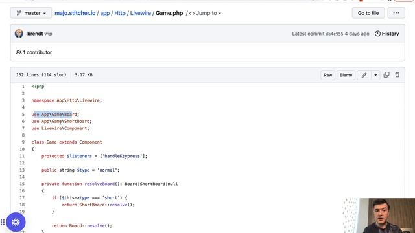Screen dimensions: 415x233
Task: Click the '152 lines (114 sloc)' info text
Action: click(x=41, y=75)
